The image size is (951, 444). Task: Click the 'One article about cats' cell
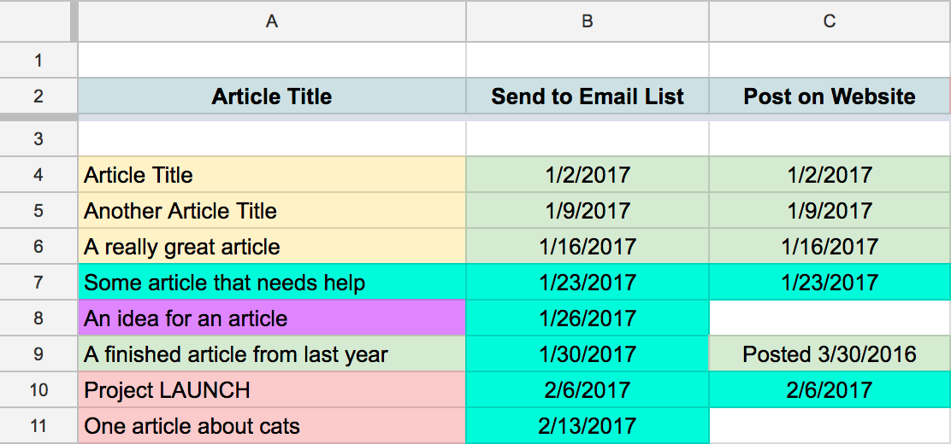point(272,426)
